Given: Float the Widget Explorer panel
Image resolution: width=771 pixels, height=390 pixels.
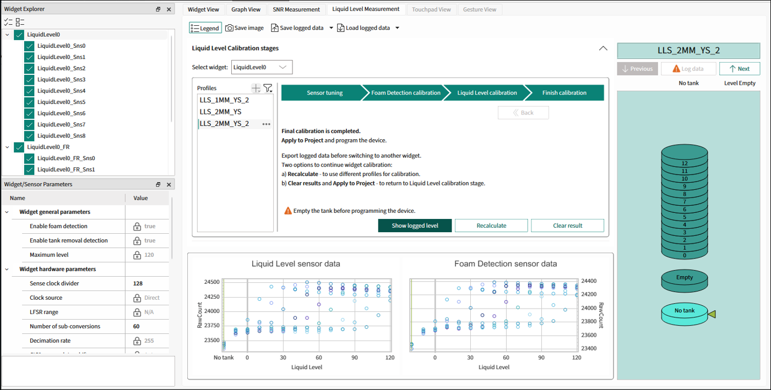Looking at the screenshot, I should click(x=158, y=9).
